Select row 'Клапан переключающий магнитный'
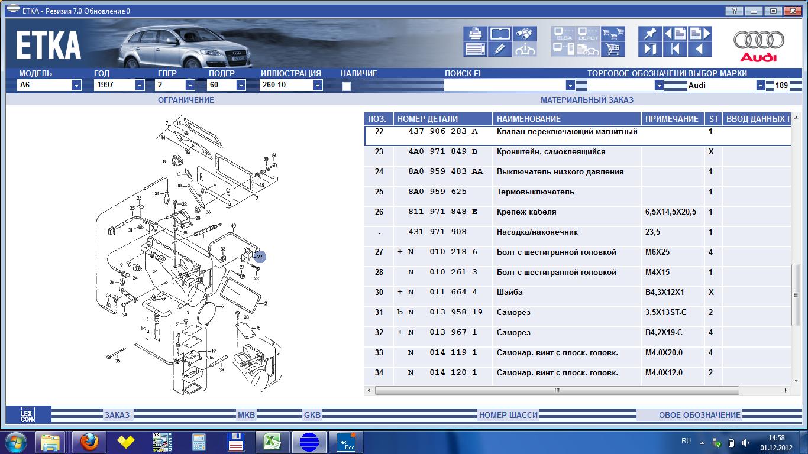Viewport: 808px width, 454px height. click(x=577, y=135)
